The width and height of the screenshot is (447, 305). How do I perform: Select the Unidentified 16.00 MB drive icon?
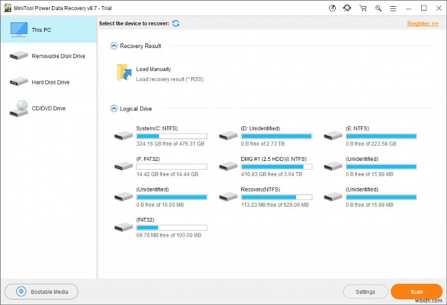click(x=123, y=197)
